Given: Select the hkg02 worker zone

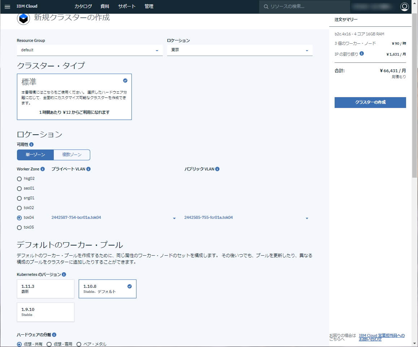Looking at the screenshot, I should tap(19, 179).
